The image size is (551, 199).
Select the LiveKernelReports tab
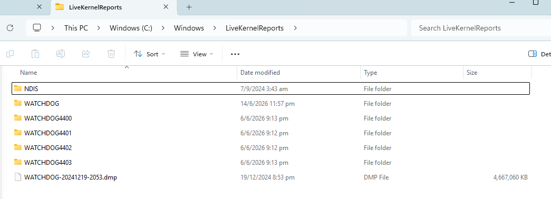114,7
